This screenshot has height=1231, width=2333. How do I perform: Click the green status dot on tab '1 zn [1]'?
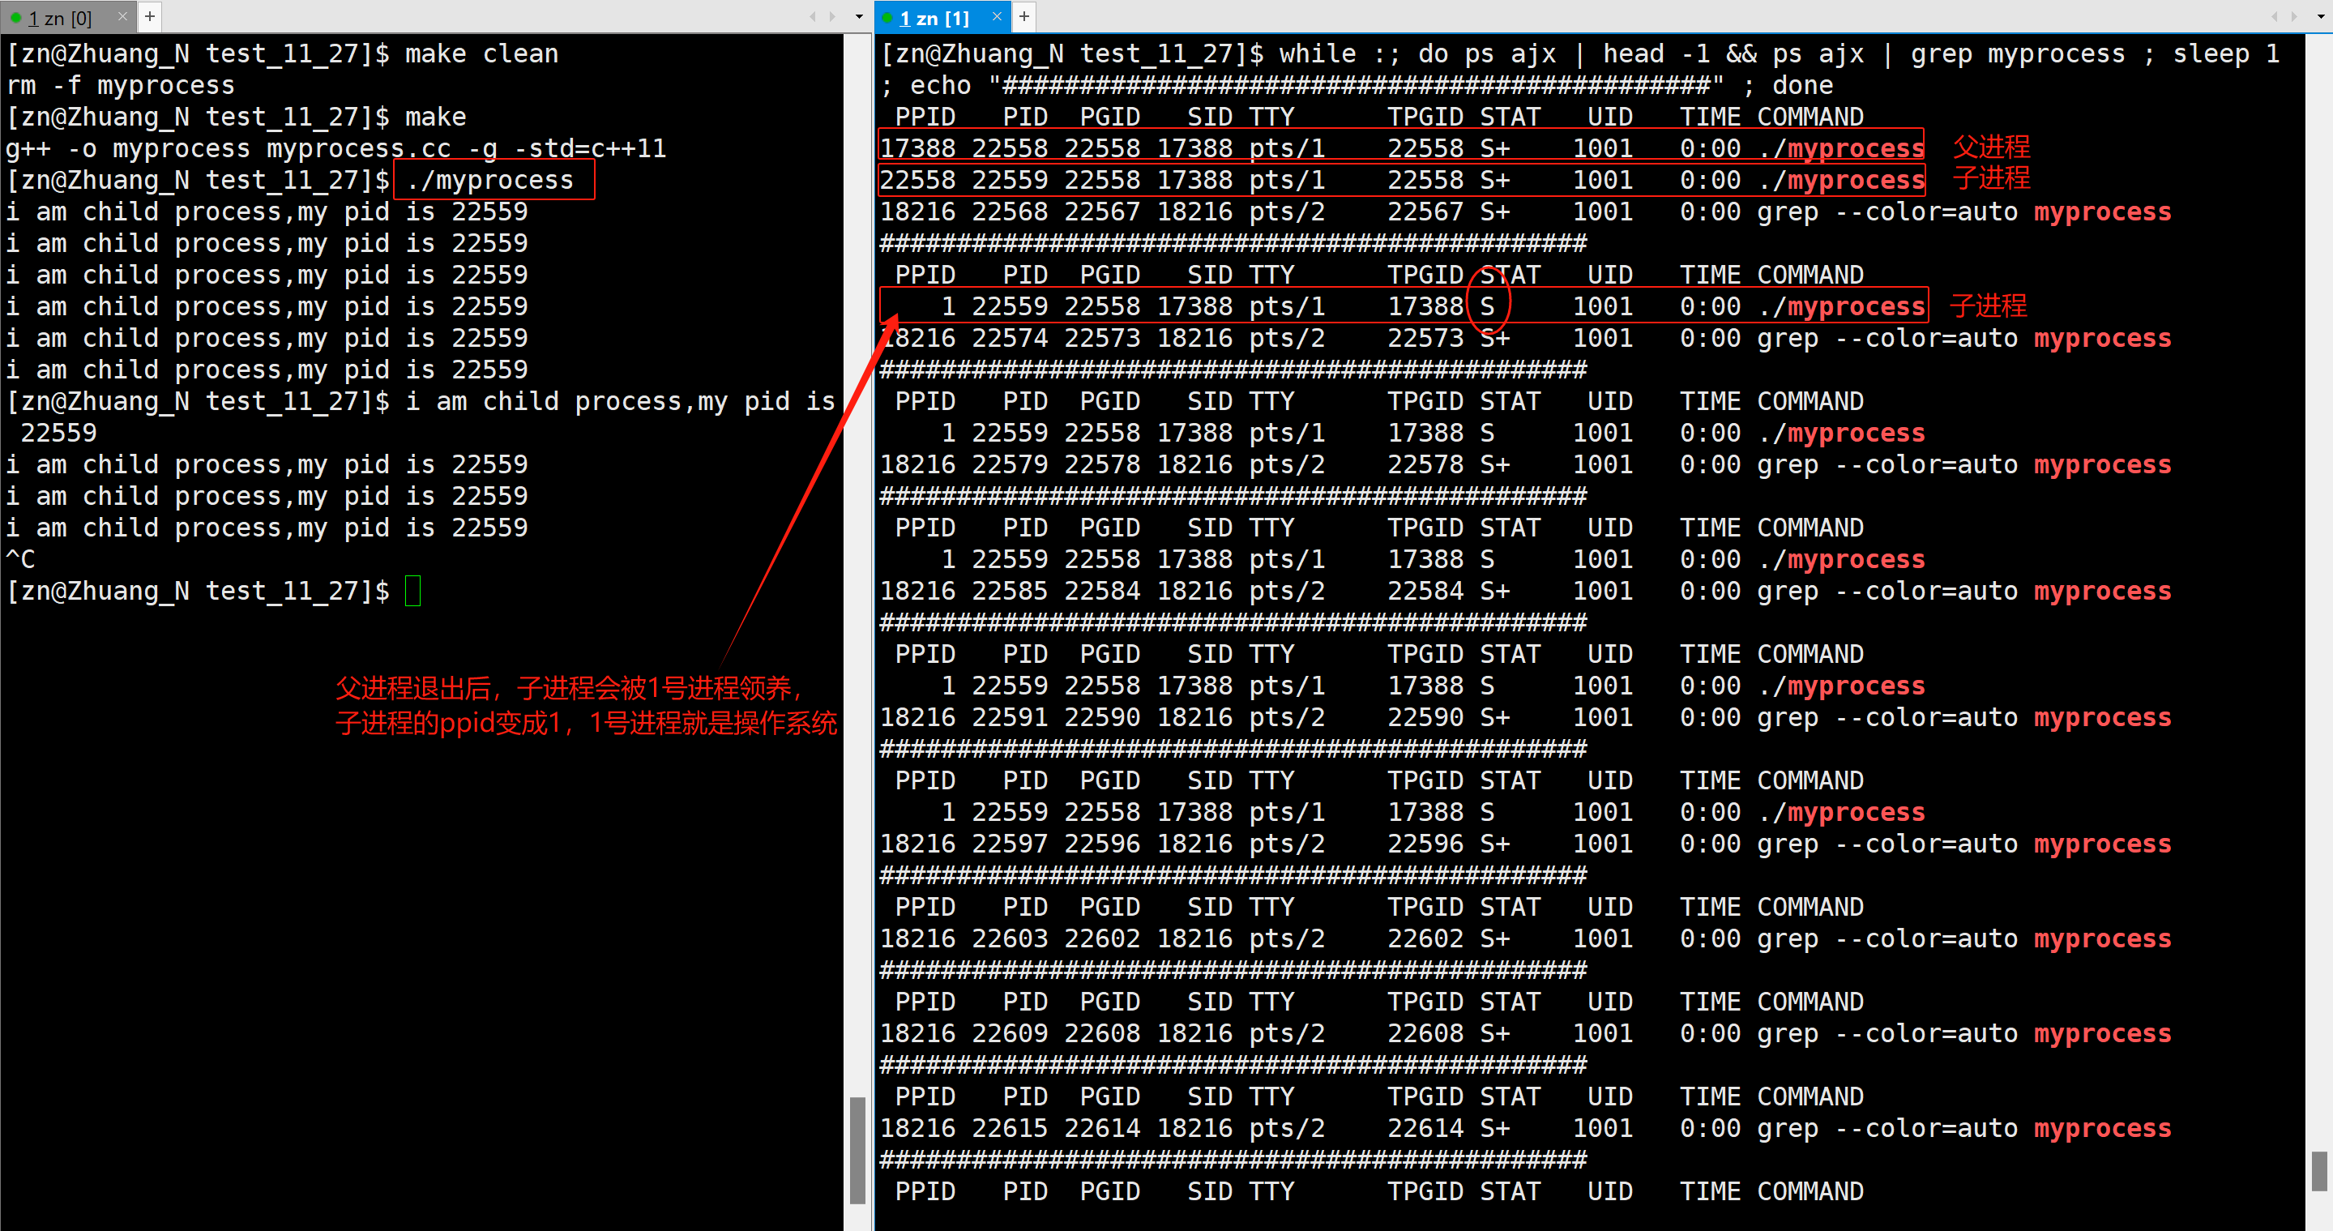pyautogui.click(x=887, y=17)
